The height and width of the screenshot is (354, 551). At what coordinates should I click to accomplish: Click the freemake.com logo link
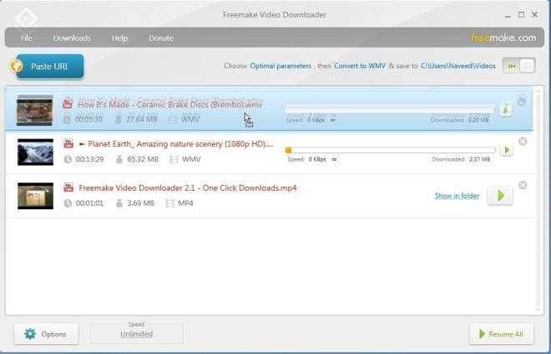[503, 37]
